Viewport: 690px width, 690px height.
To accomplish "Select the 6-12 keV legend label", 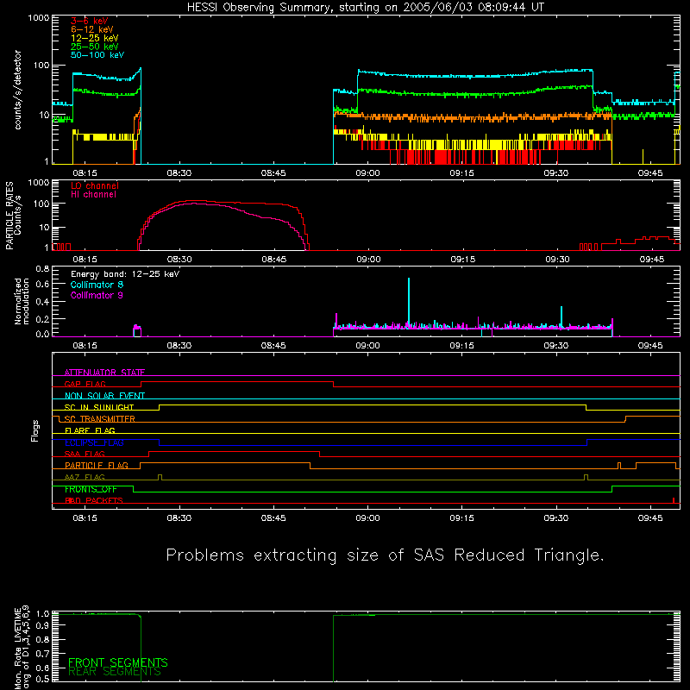I will click(x=92, y=29).
